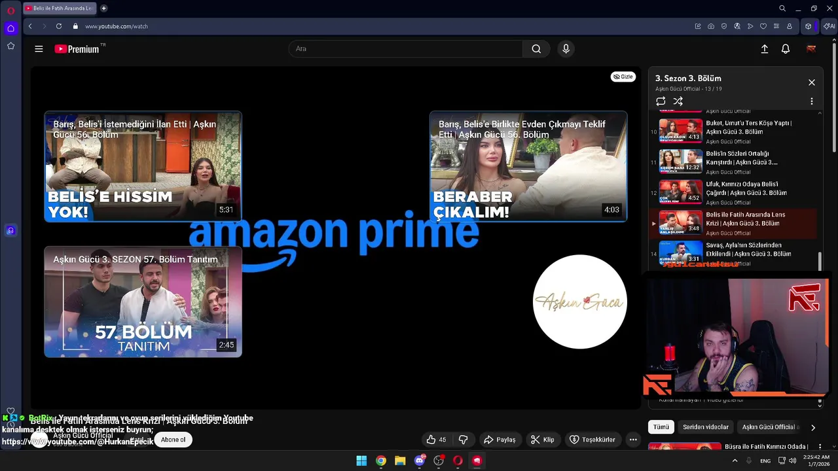Image resolution: width=838 pixels, height=471 pixels.
Task: Open Opera easy setup sliders icon
Action: pos(776,26)
